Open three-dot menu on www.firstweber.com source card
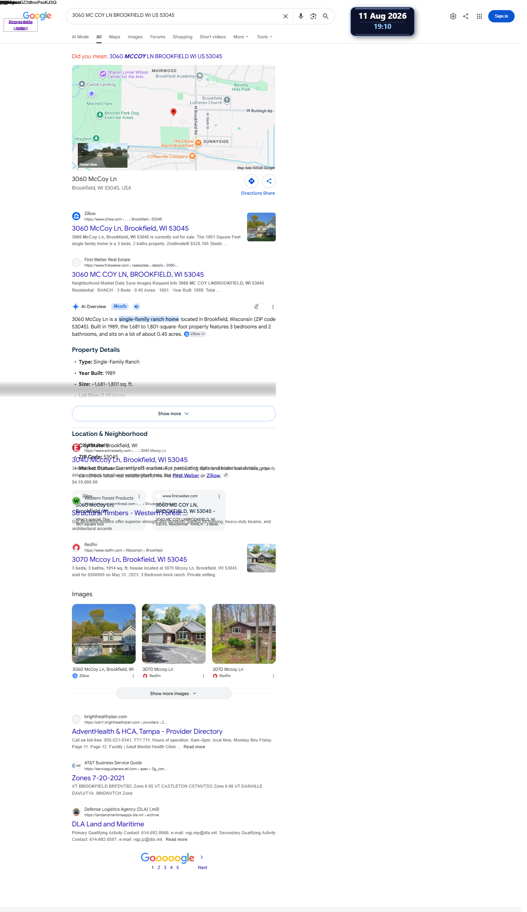The width and height of the screenshot is (527, 912). pos(219,496)
